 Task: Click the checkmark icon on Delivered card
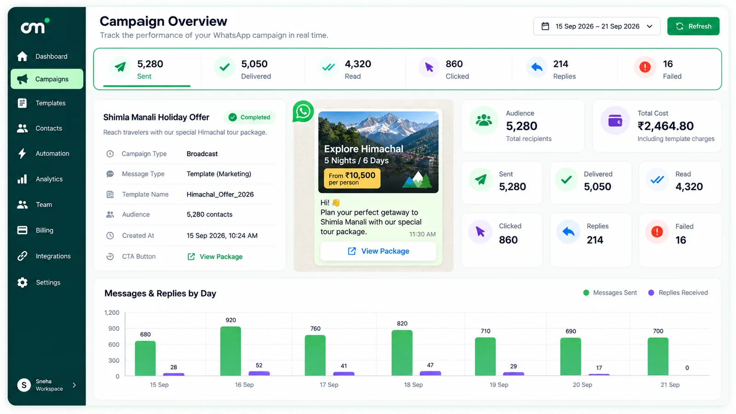coord(567,179)
